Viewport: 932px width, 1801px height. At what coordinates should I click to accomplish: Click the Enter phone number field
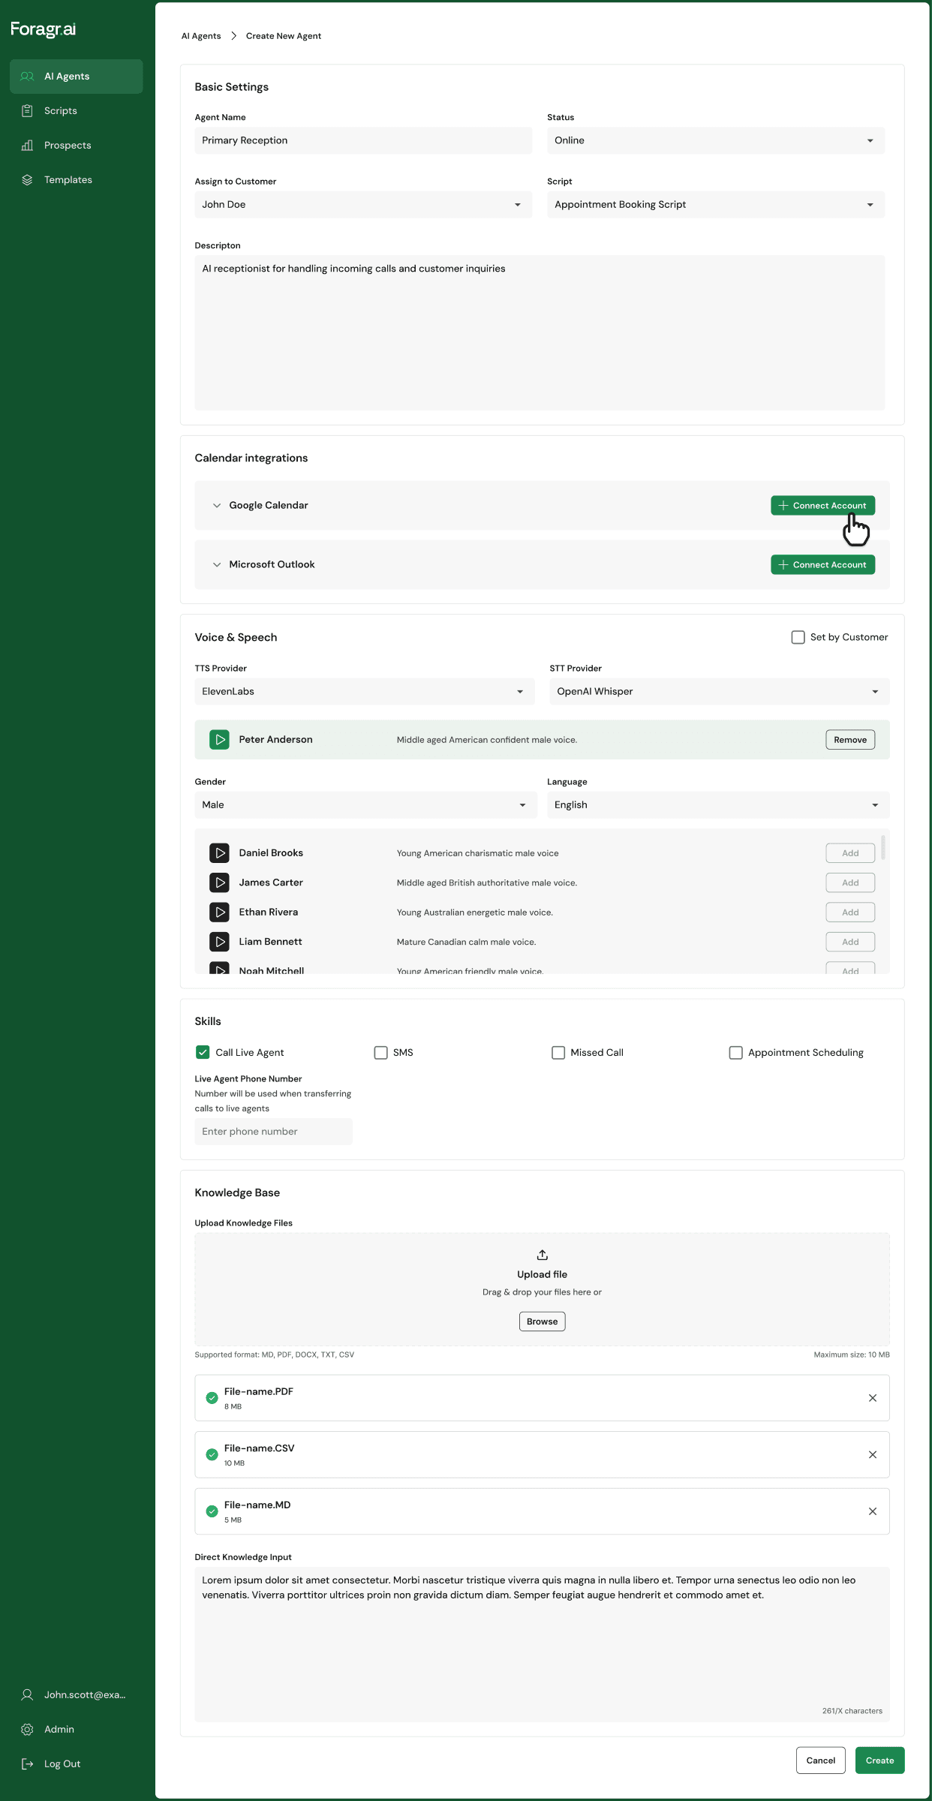click(x=273, y=1132)
